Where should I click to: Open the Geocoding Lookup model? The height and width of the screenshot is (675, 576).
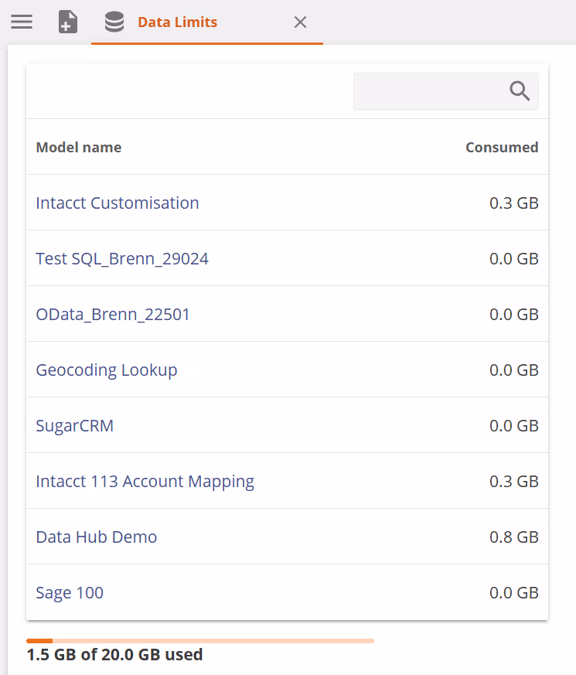point(107,370)
